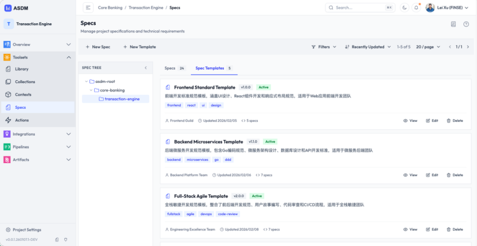The height and width of the screenshot is (246, 477).
Task: Click the copy version icon next to v0.0.1
Action: click(57, 240)
